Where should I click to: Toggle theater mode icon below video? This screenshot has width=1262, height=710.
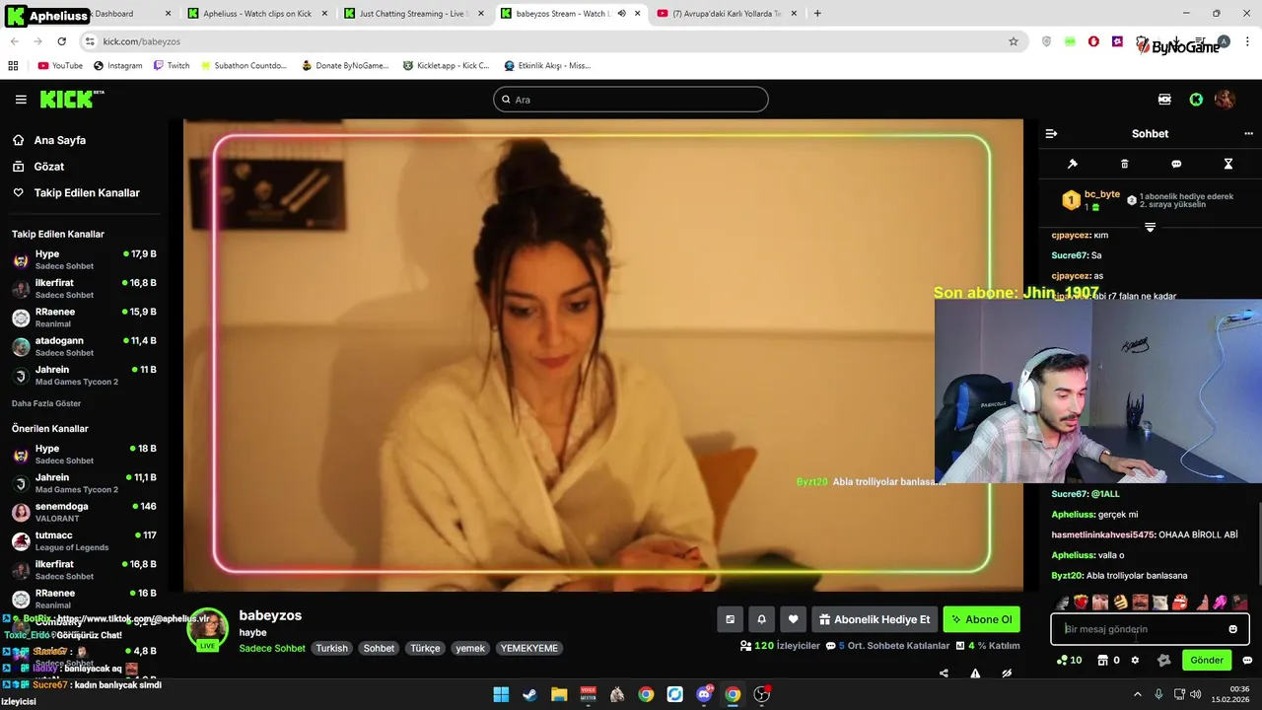(x=730, y=619)
